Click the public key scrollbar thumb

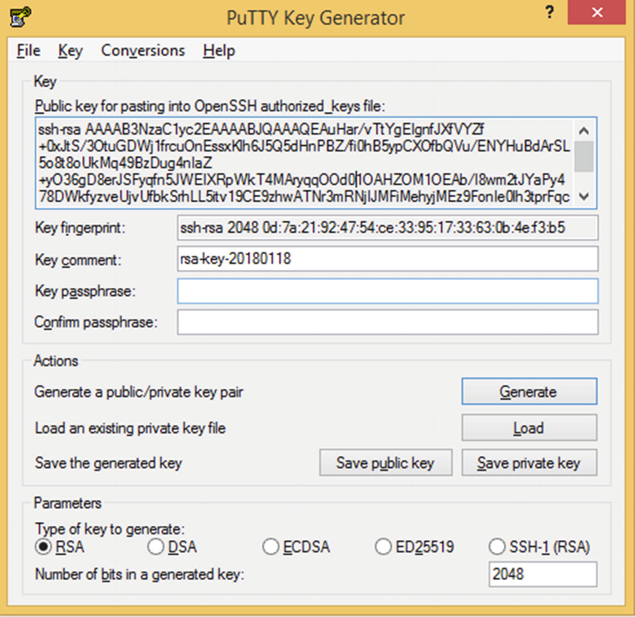coord(584,156)
